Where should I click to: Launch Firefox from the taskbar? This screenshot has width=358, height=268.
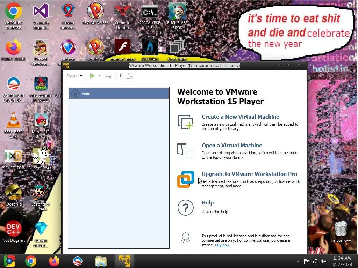tap(54, 261)
